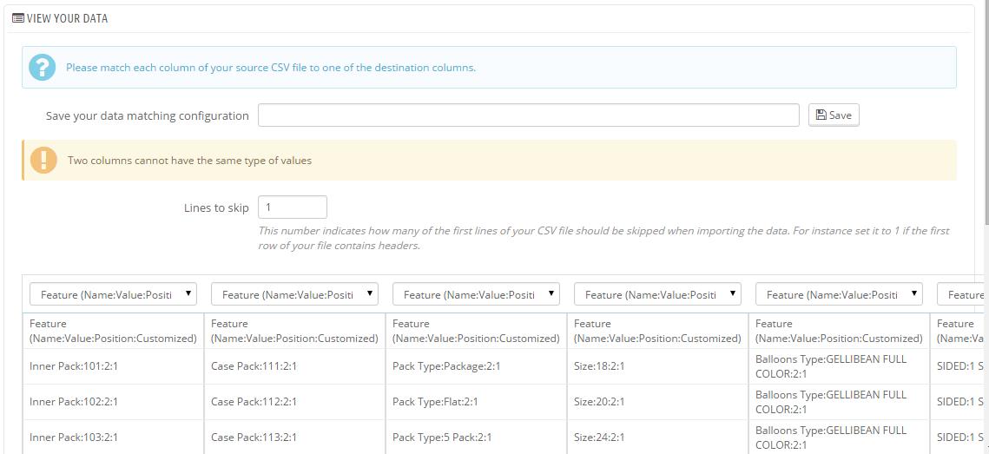Click the Case Pack:111:2:1 cell
This screenshot has height=454, width=989.
(254, 366)
